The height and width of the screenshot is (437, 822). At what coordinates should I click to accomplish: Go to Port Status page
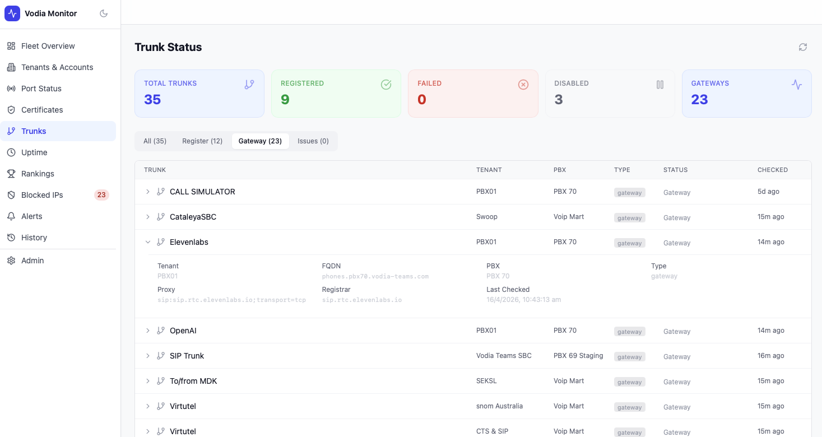(41, 89)
